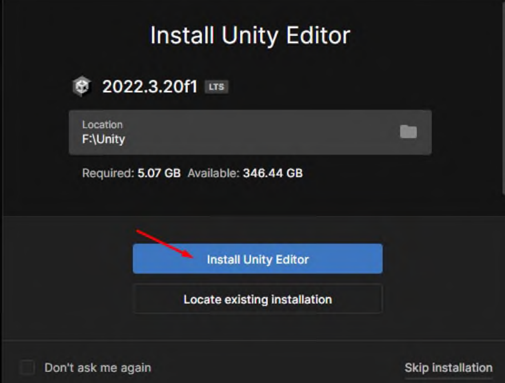Follow the Skip installation link
Image resolution: width=505 pixels, height=383 pixels.
tap(448, 368)
